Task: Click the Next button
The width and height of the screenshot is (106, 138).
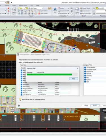Action: [95, 106]
